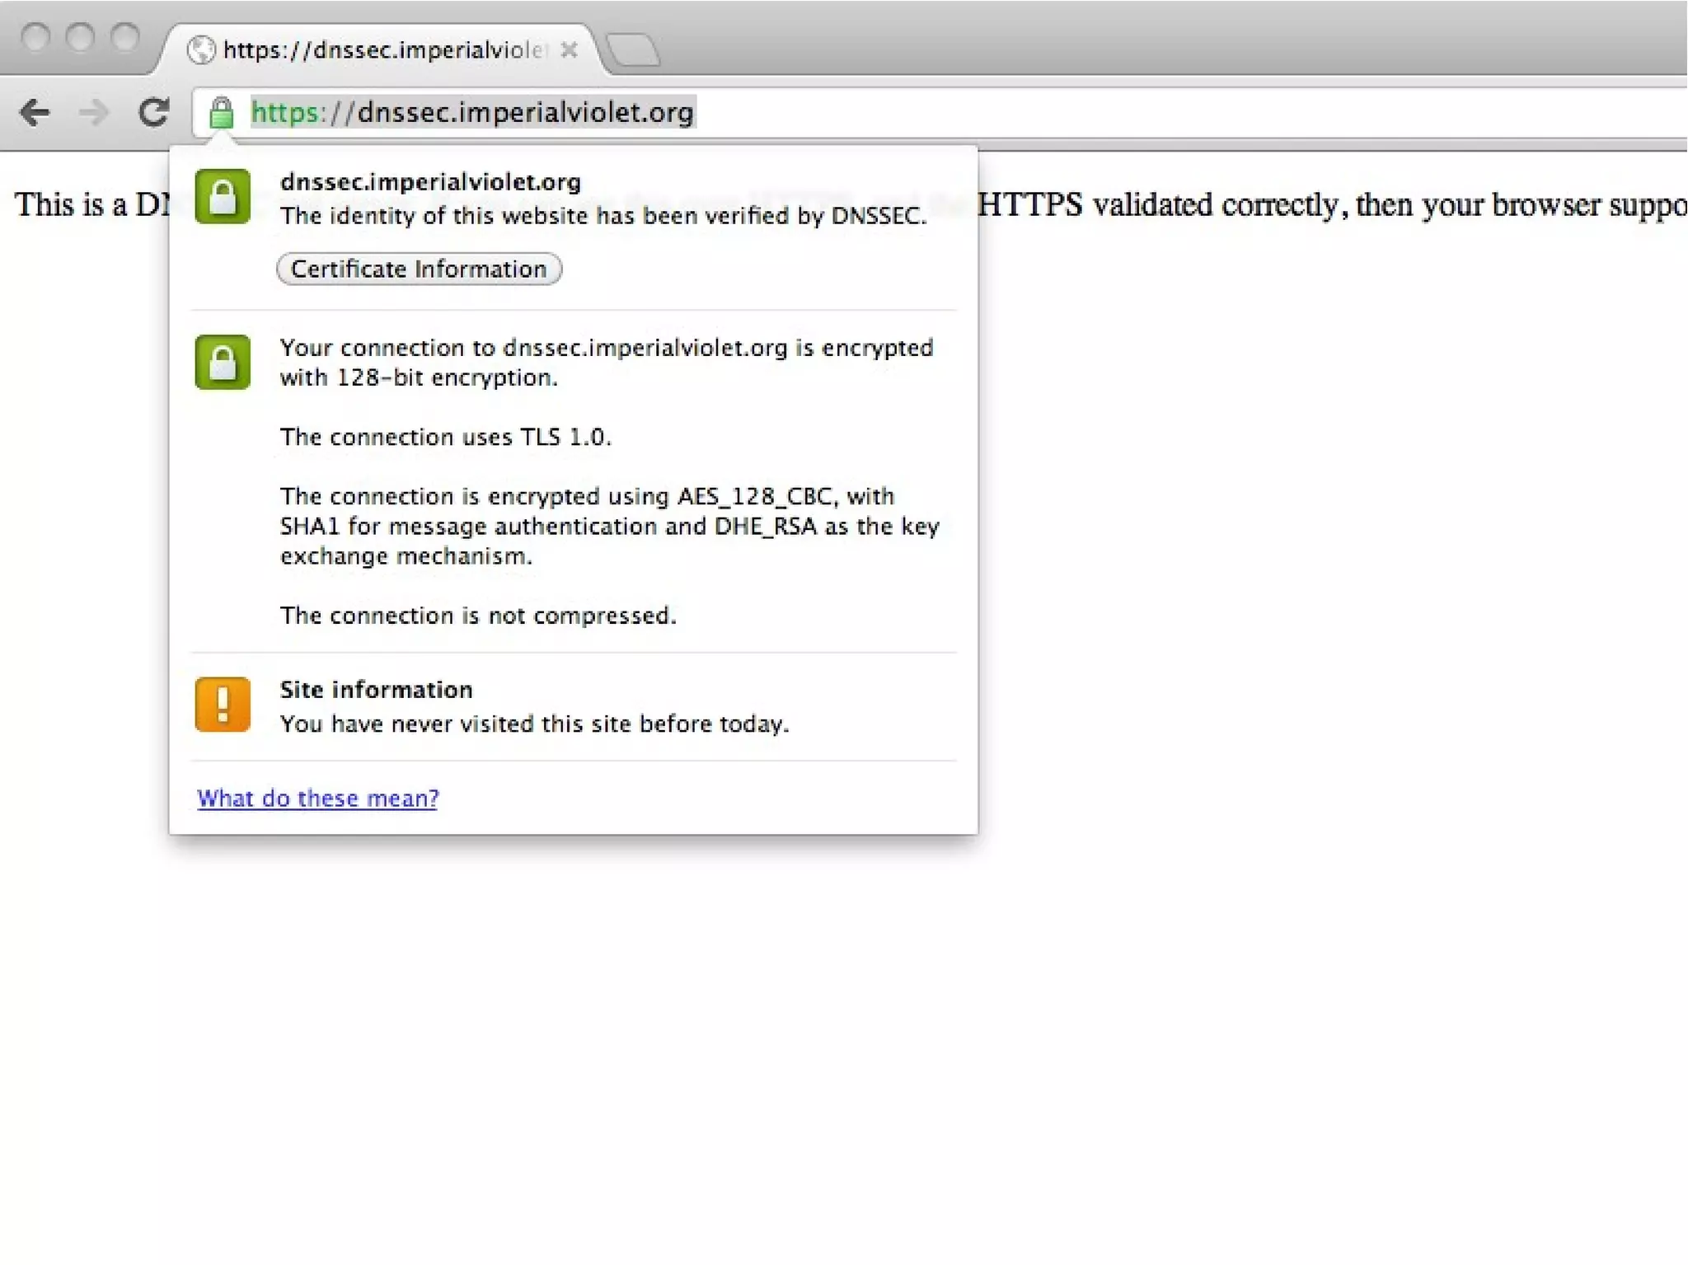Image resolution: width=1688 pixels, height=1265 pixels.
Task: Click the orange warning icon for Site information
Action: click(x=223, y=705)
